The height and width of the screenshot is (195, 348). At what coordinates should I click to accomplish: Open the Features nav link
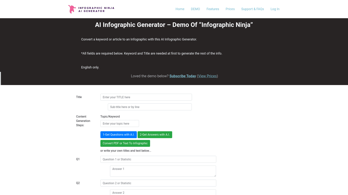point(213,9)
